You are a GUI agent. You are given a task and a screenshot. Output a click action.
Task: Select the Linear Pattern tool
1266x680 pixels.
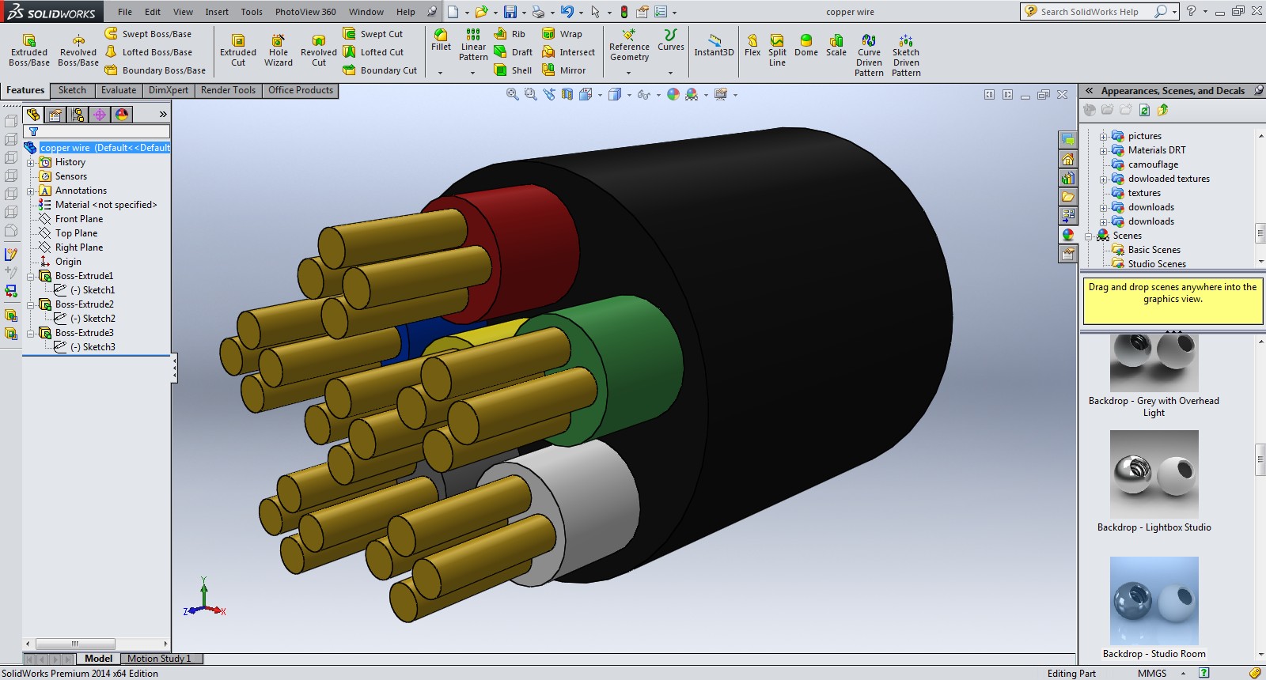coord(473,45)
